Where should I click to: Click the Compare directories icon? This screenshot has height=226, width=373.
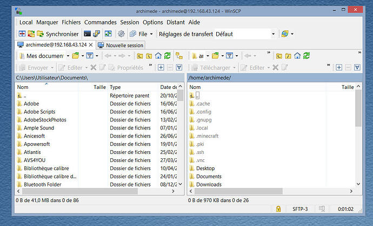coord(22,34)
